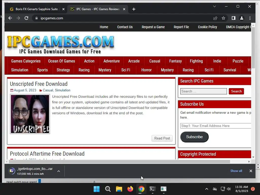Close the IPC Games tab

coord(124,9)
